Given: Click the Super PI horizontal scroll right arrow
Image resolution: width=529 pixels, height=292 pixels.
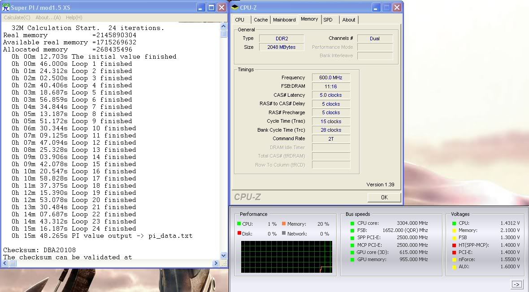Looking at the screenshot, I should click(216, 263).
